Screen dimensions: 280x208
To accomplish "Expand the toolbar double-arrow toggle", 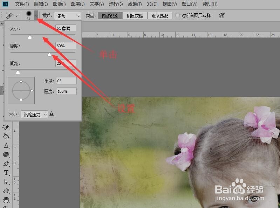I will [x=2, y=23].
